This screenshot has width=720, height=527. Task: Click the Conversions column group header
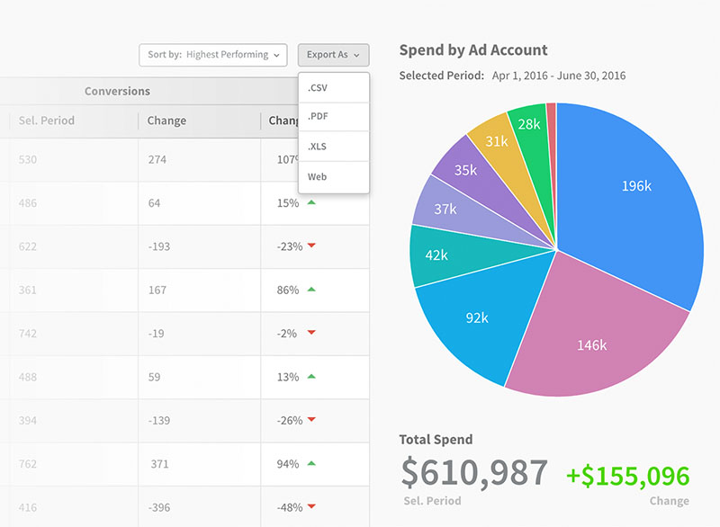point(117,91)
